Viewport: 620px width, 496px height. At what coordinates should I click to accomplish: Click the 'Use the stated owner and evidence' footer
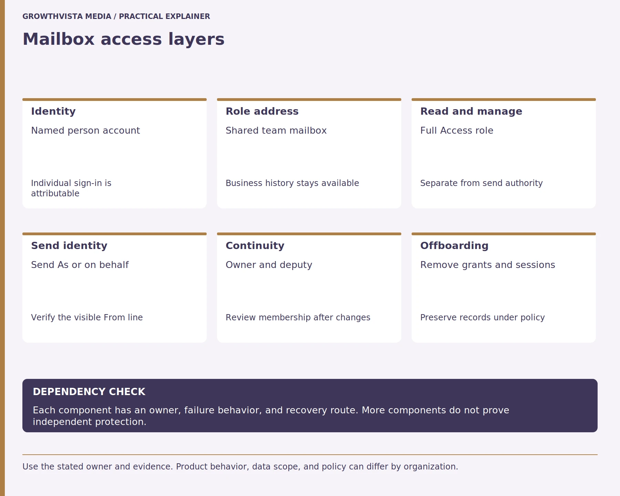(x=240, y=467)
